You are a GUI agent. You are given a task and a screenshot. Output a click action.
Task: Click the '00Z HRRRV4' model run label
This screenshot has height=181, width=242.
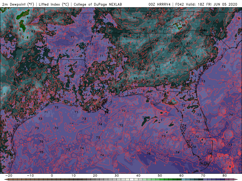[x=159, y=4]
